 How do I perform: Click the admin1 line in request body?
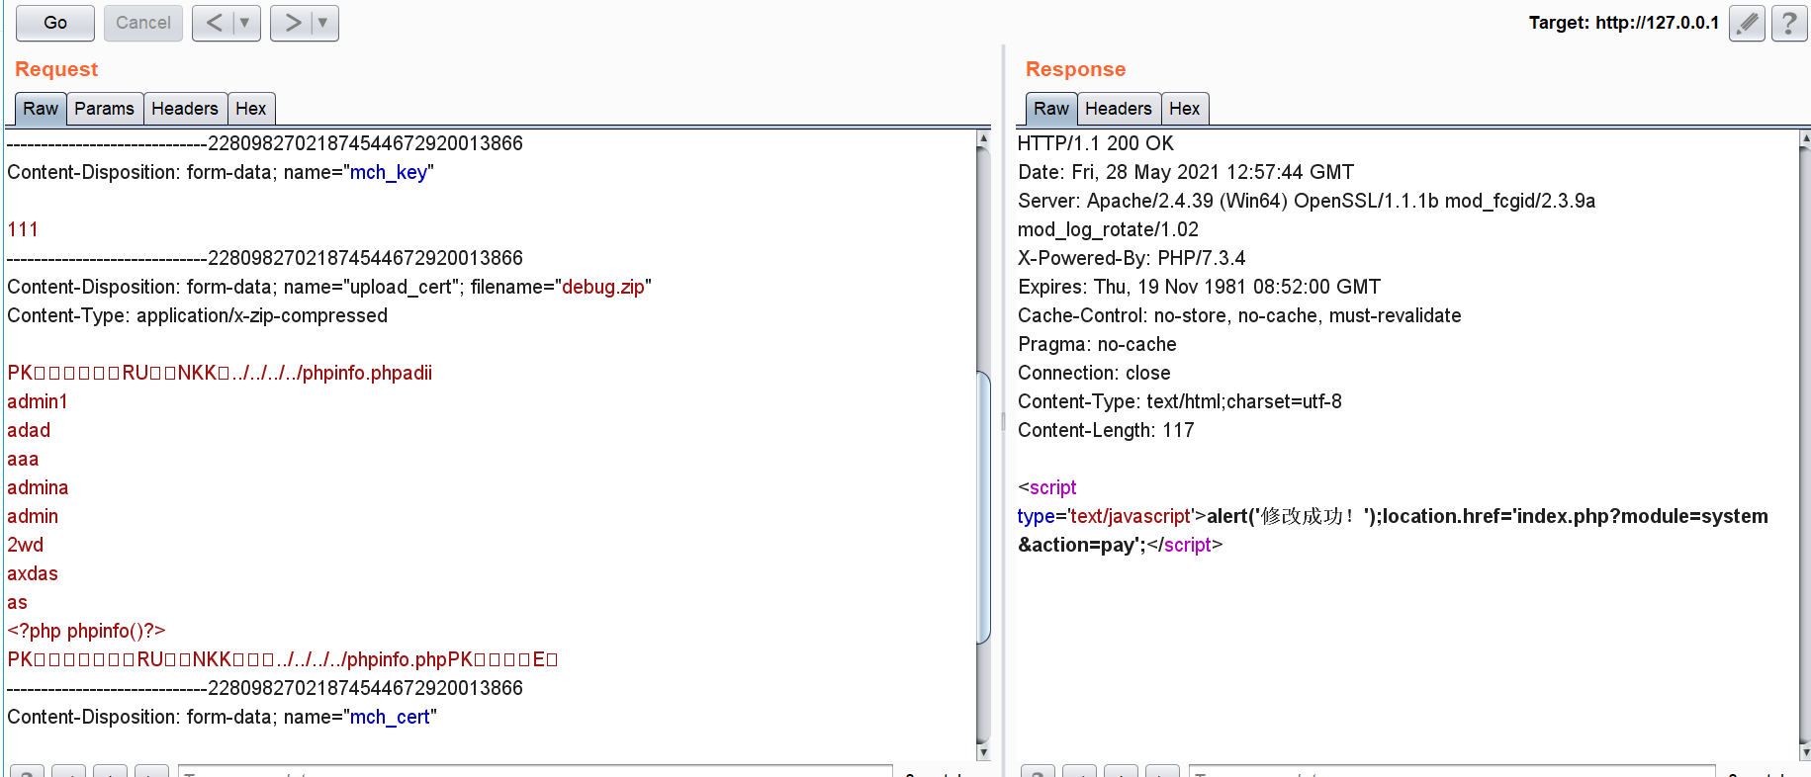click(x=38, y=401)
